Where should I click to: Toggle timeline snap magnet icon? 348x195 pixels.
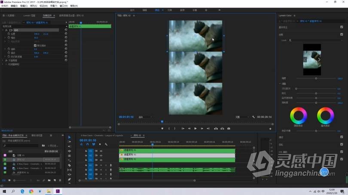(88, 144)
